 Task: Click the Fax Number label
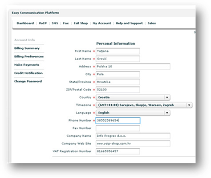(82, 128)
